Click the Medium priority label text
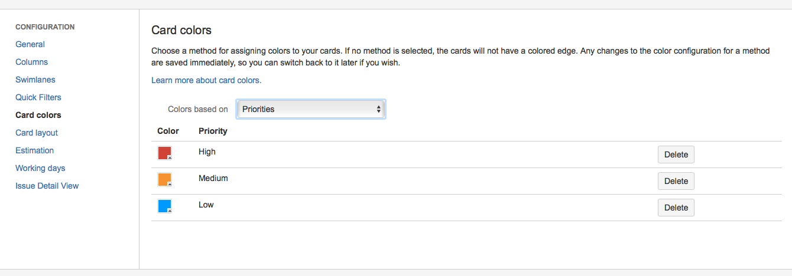Screen dimensions: 792x276 click(x=213, y=178)
